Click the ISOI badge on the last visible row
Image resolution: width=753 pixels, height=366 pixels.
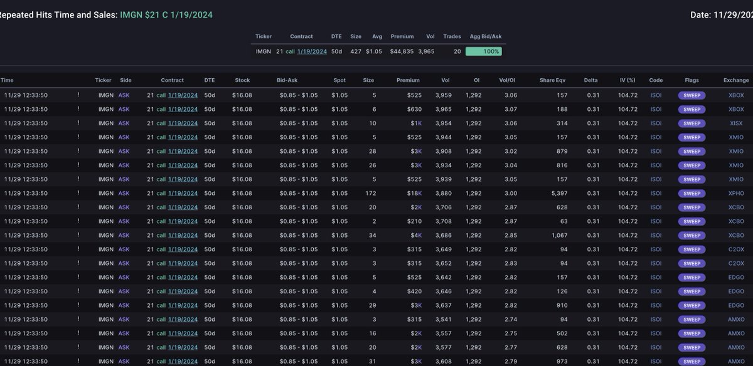655,361
